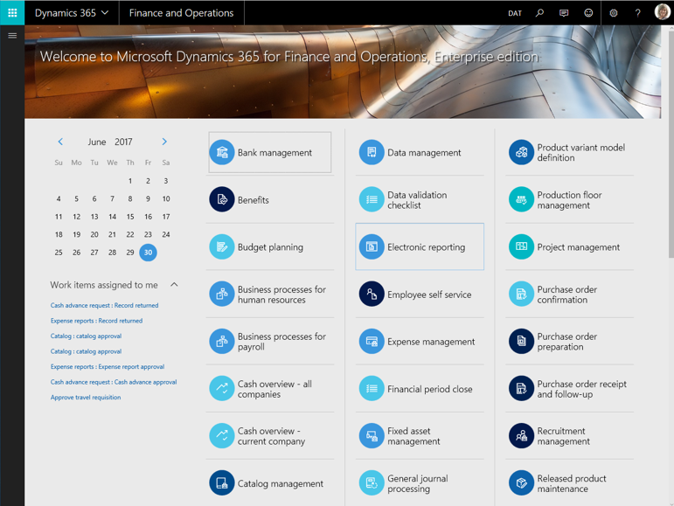The image size is (674, 506).
Task: Collapse Work items assigned to me section
Action: pos(174,284)
